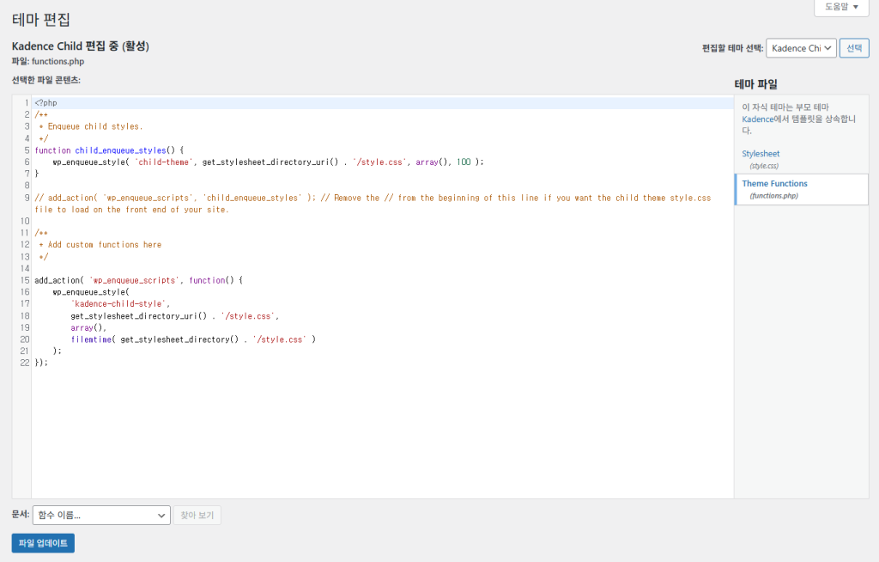This screenshot has height=562, width=879.
Task: Open the Kadence Child theme selector dropdown
Action: click(800, 48)
